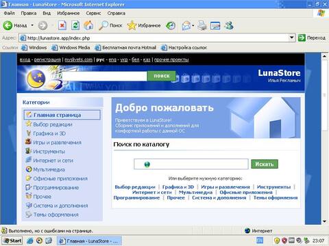This screenshot has height=246, width=329.
Task: Click Графика и 3D sidebar icon
Action: tap(29, 133)
